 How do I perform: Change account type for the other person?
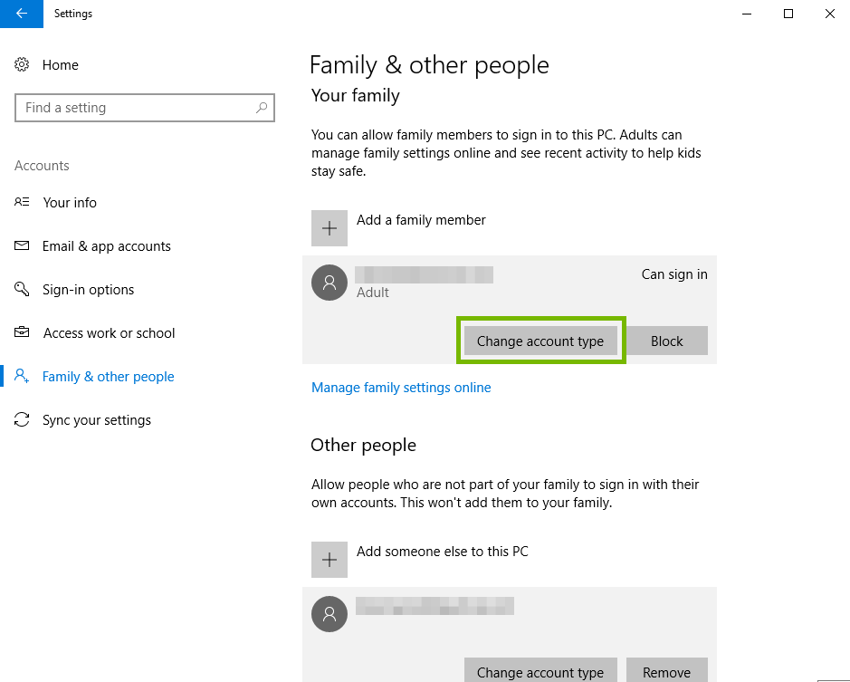click(x=540, y=672)
